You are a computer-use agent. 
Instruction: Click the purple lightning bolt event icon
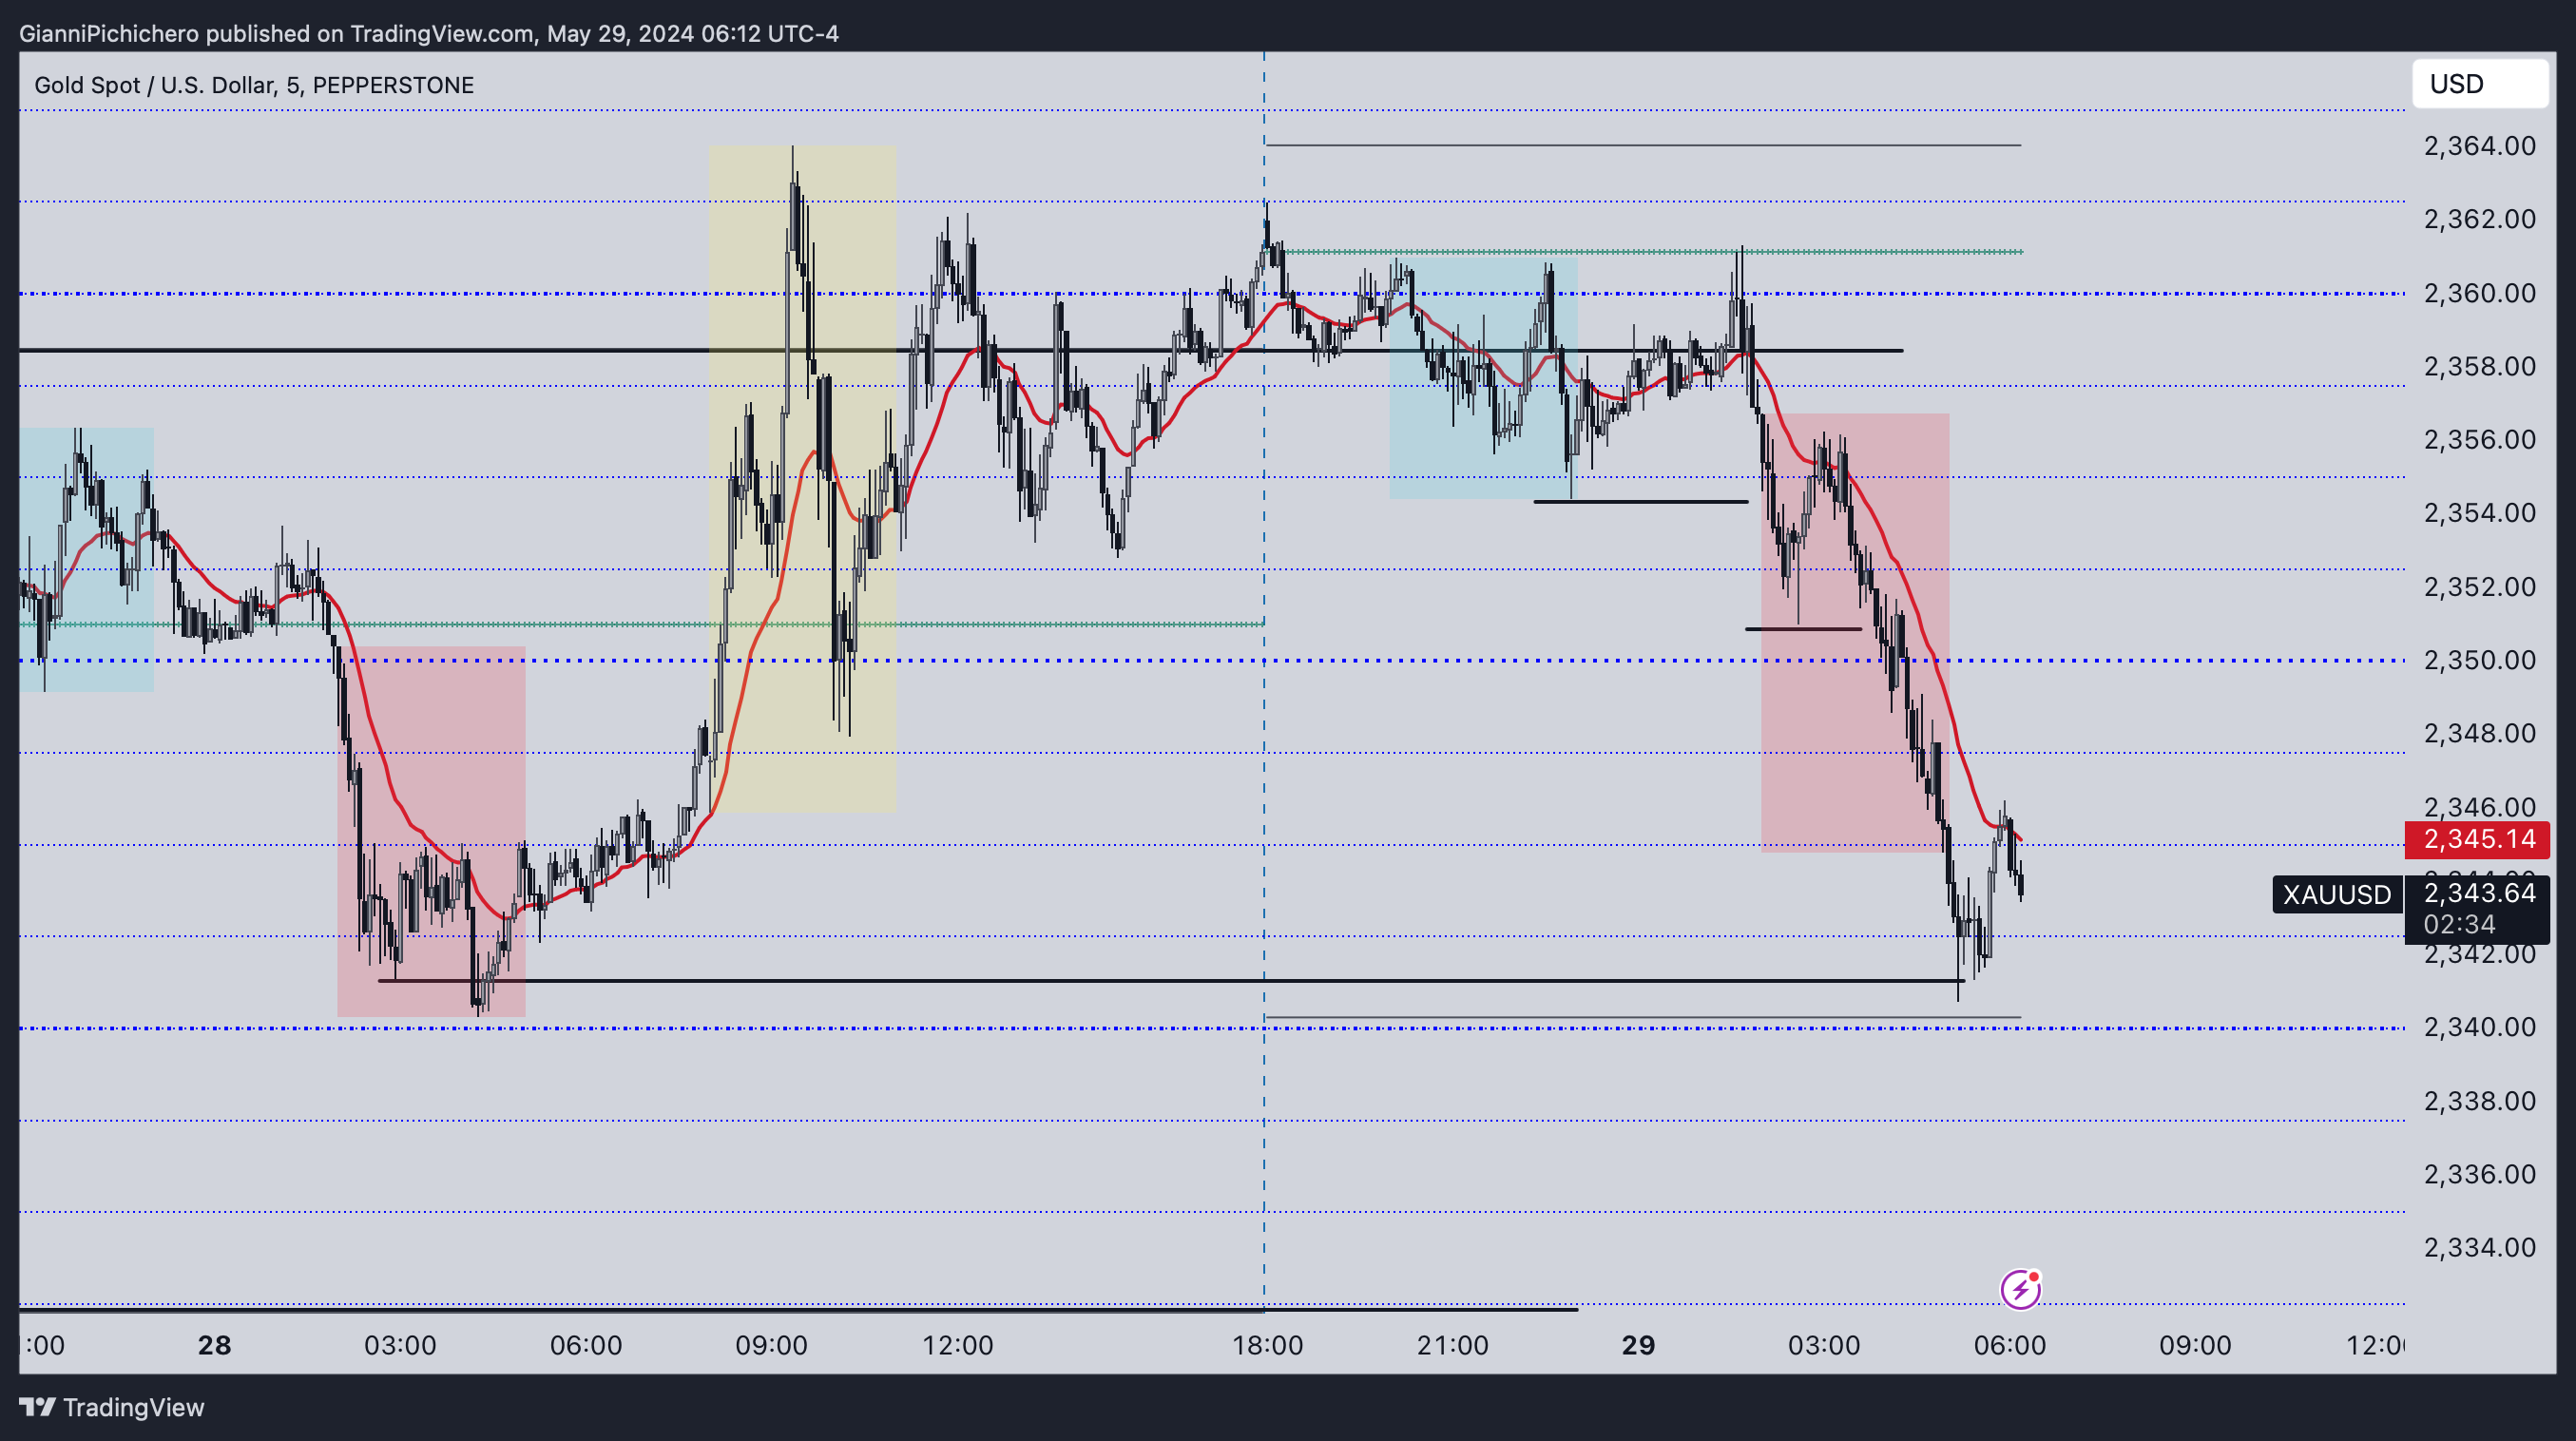tap(2020, 1289)
